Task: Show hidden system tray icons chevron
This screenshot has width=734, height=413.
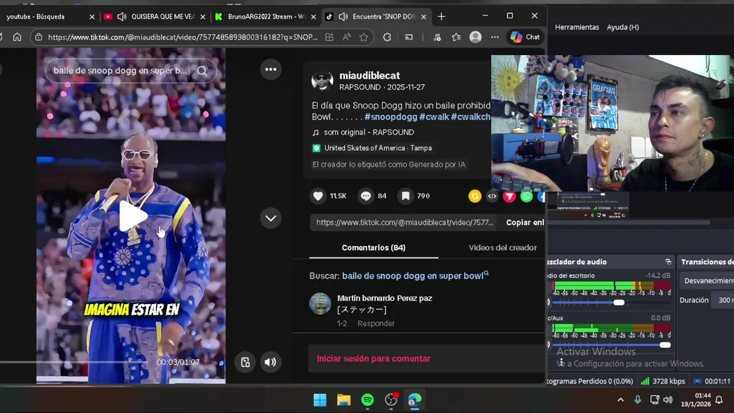Action: pyautogui.click(x=620, y=400)
